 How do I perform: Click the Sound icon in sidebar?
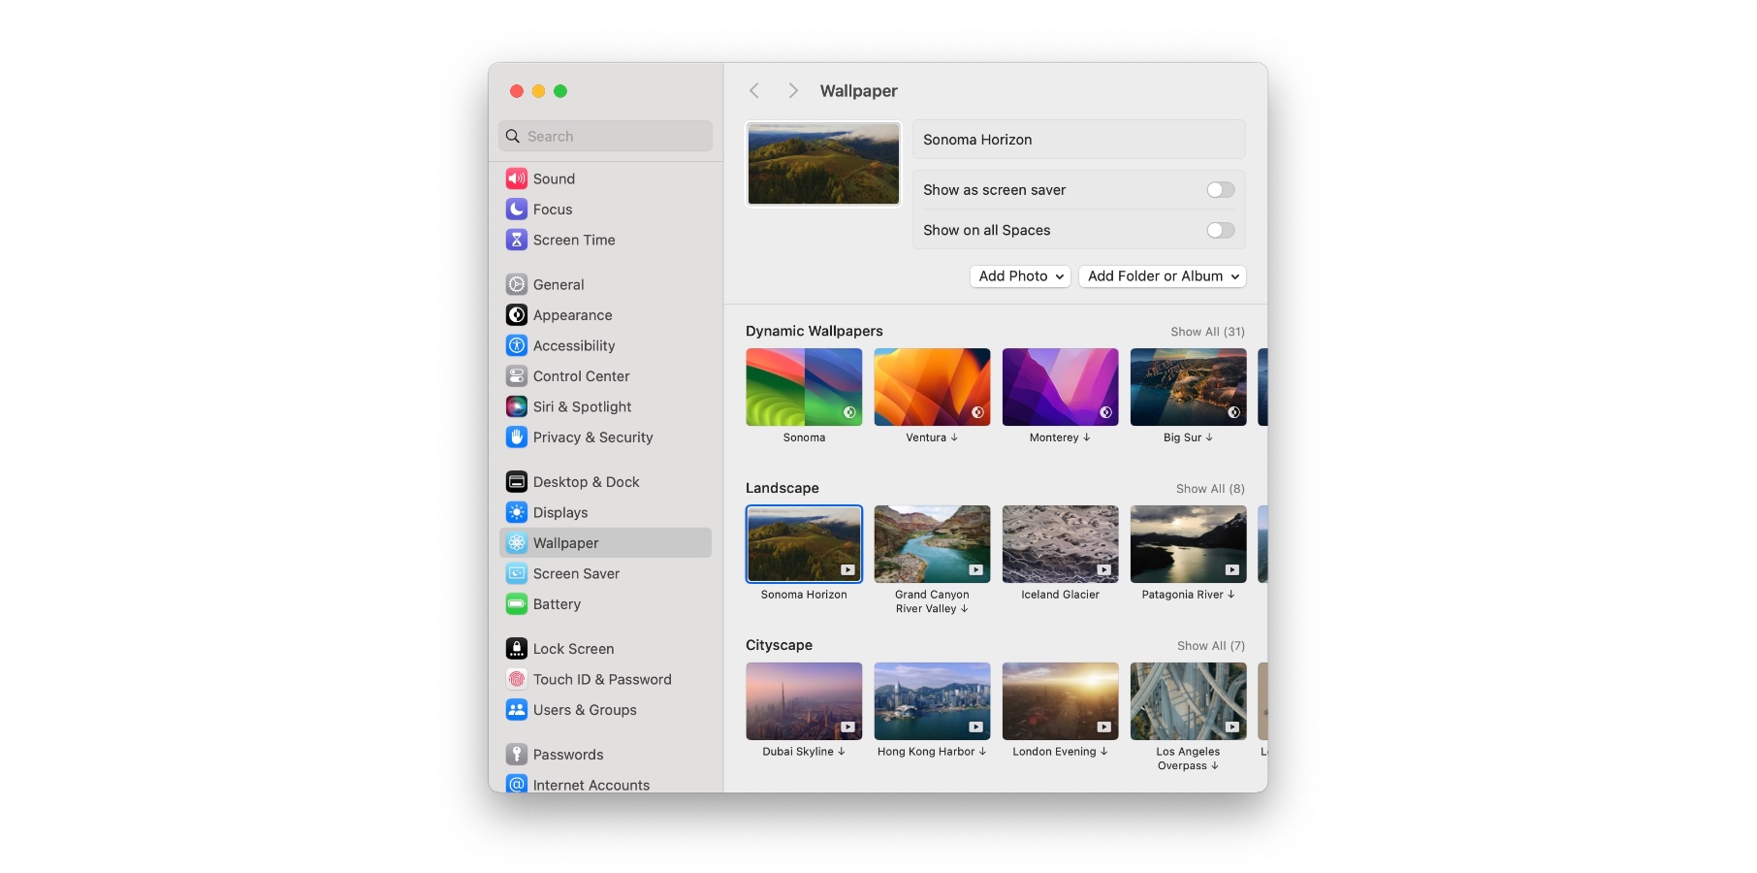tap(517, 178)
